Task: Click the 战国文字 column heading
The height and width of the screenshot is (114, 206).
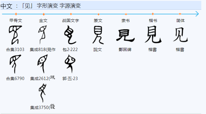Action: 71,21
